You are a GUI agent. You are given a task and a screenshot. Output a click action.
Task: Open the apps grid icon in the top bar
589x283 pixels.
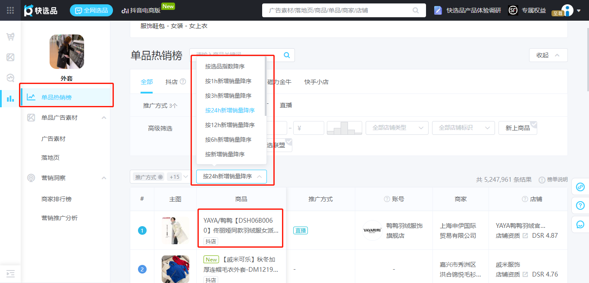[10, 10]
